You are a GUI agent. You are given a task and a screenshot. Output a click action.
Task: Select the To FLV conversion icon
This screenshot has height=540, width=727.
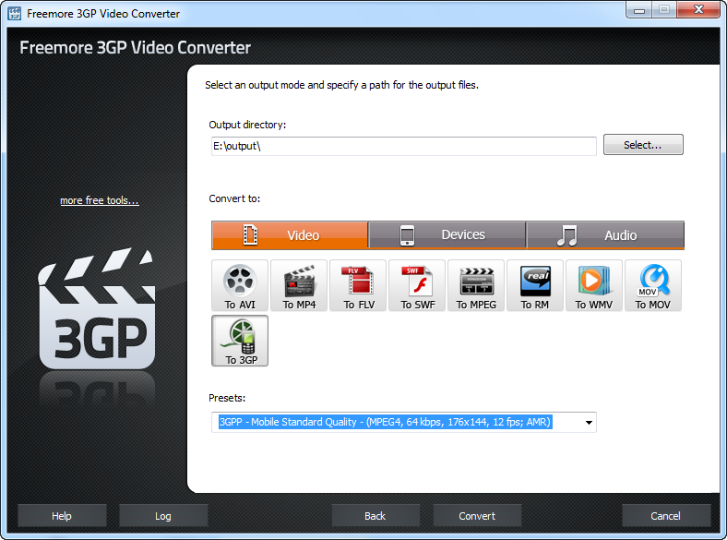358,285
